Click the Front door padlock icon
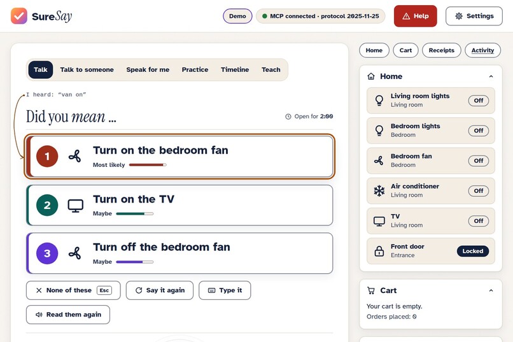The height and width of the screenshot is (342, 513). [379, 251]
